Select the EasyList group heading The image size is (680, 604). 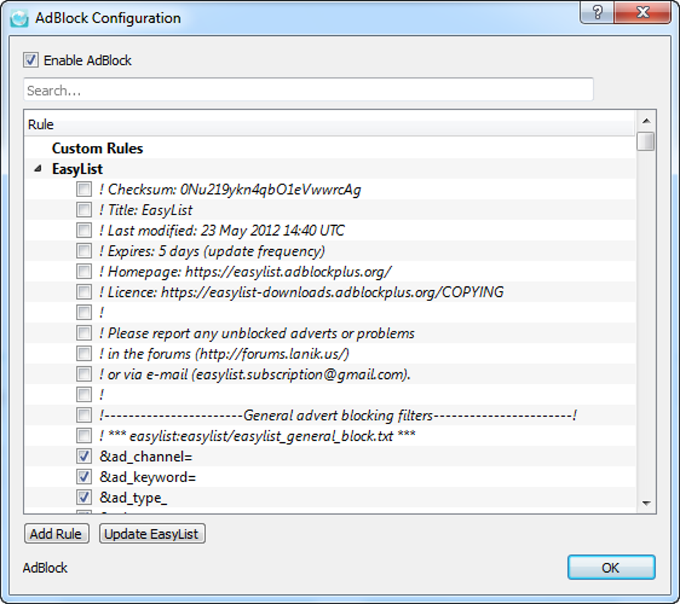(x=77, y=168)
